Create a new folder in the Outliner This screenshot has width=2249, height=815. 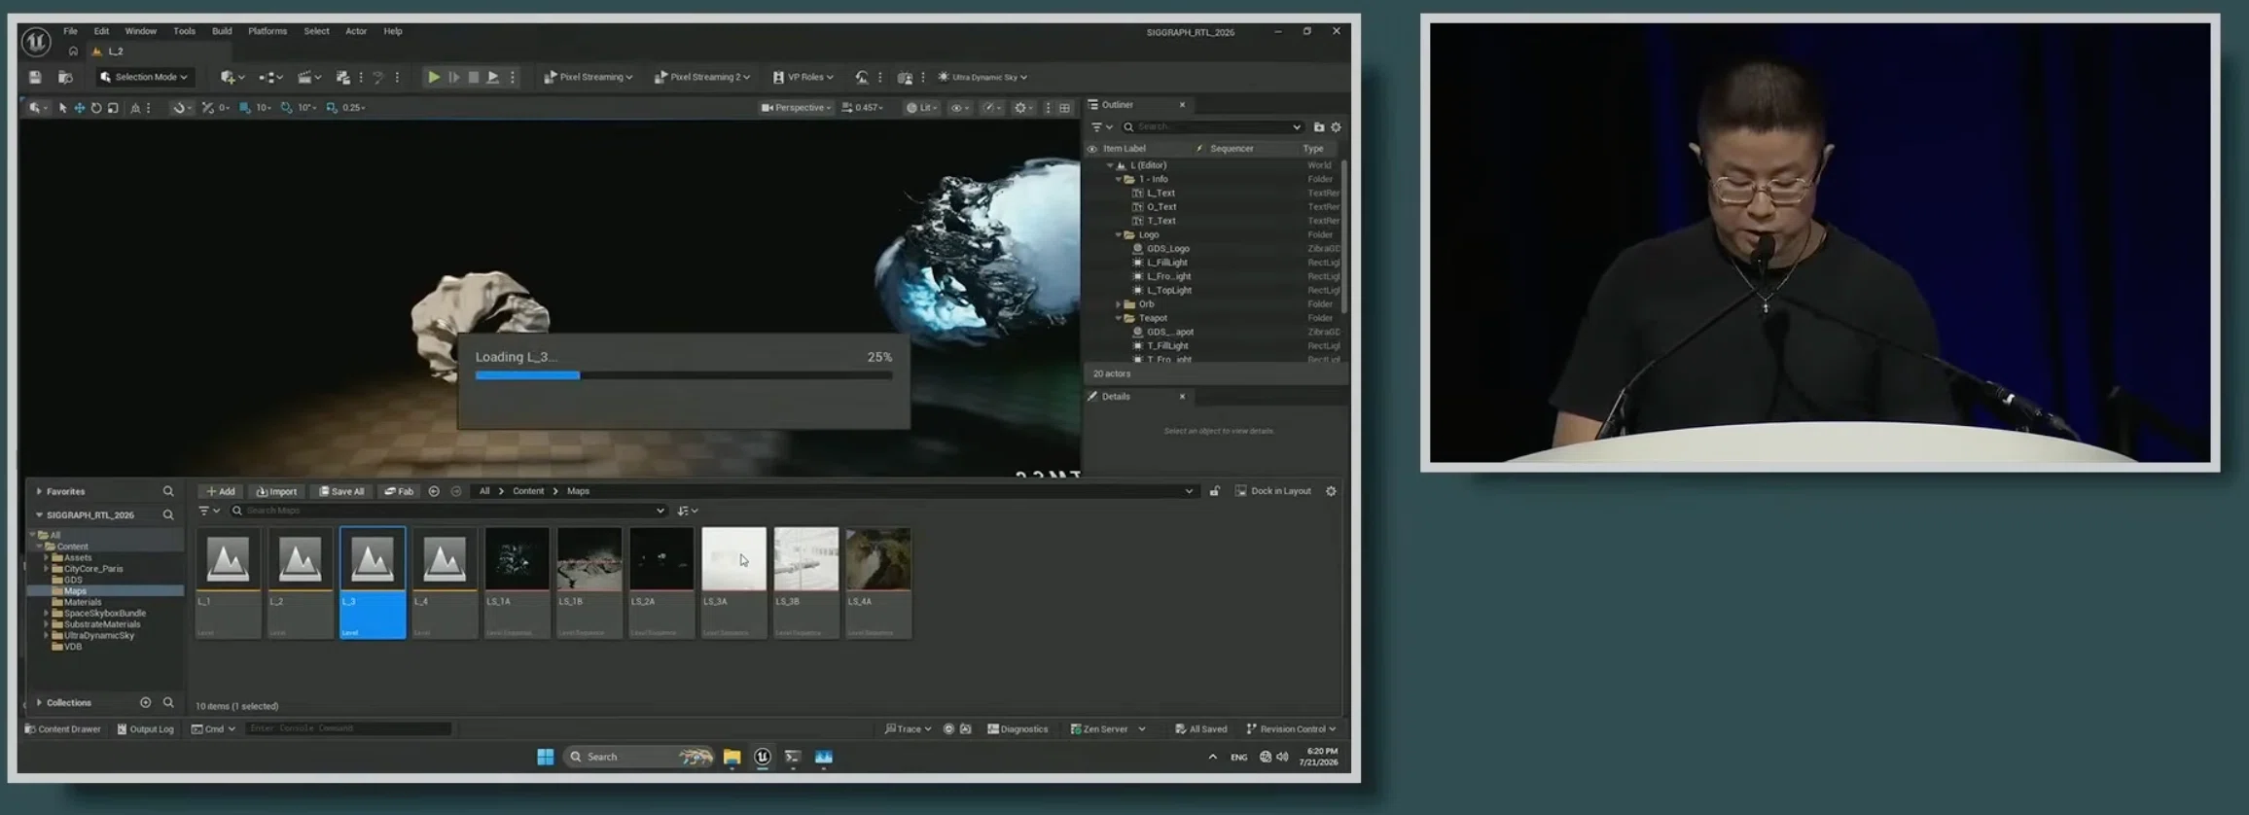1319,127
